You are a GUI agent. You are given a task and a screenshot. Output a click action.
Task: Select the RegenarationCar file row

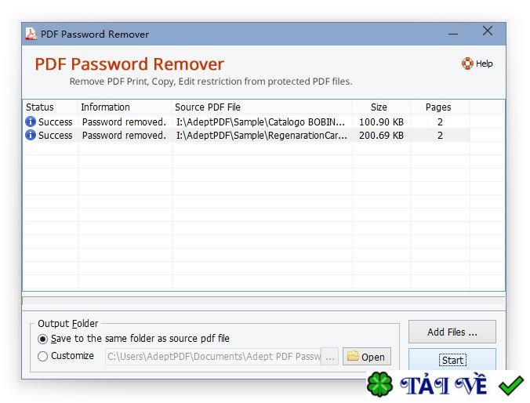coord(260,135)
